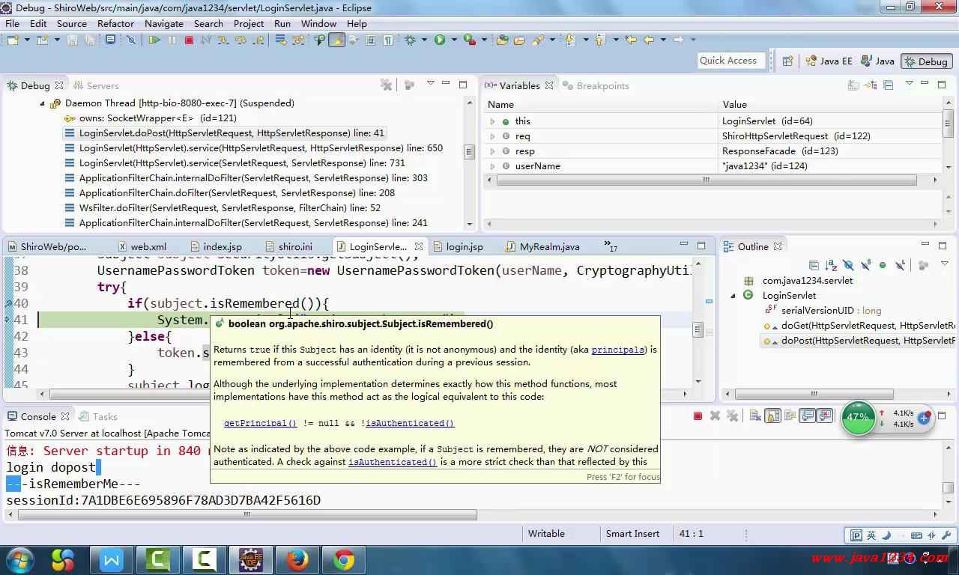Image resolution: width=959 pixels, height=575 pixels.
Task: Open Google Chrome from the taskbar
Action: click(344, 559)
